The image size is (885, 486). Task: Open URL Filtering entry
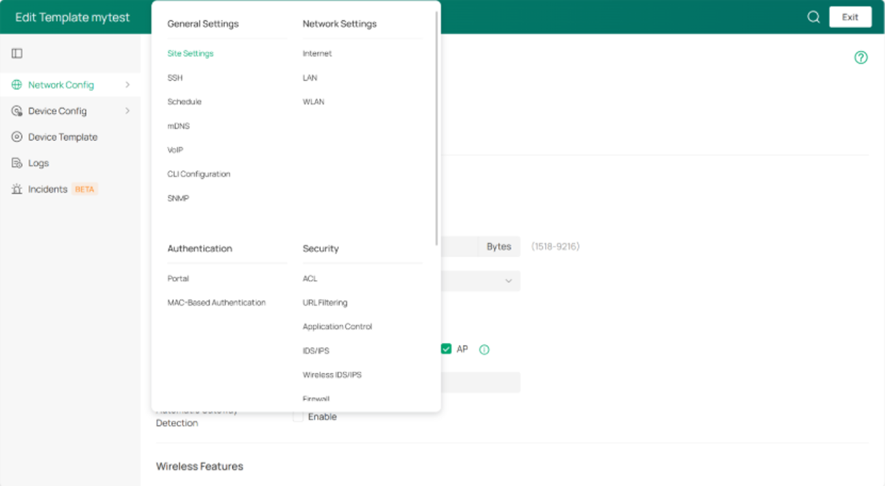click(325, 303)
